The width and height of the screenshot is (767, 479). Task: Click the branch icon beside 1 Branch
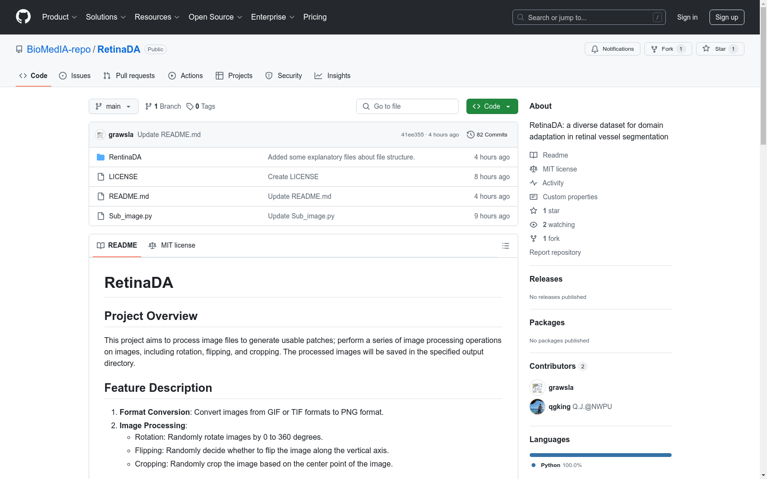click(x=149, y=106)
